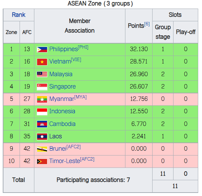Open the Timor-Leste link
Screen dimensions: 202x196
[x=65, y=161]
